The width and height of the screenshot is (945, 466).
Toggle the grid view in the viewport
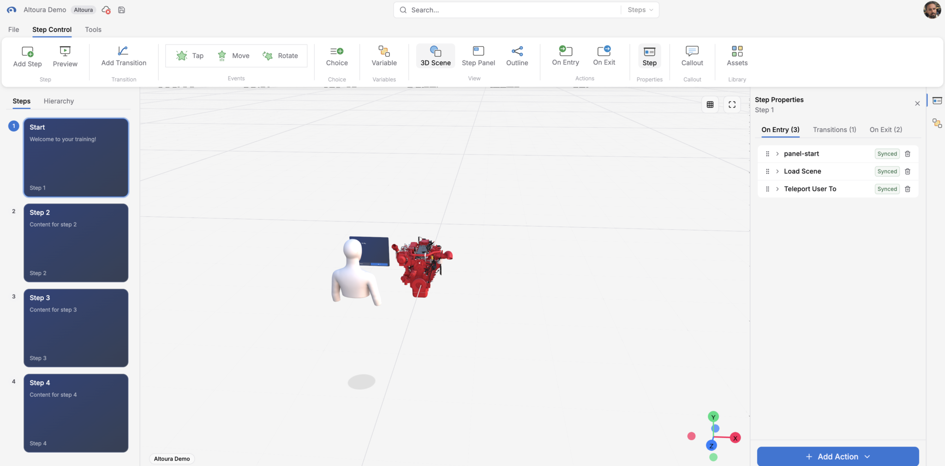[x=710, y=105]
